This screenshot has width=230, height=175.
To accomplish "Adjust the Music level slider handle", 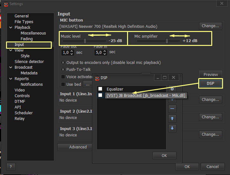I will pos(85,41).
